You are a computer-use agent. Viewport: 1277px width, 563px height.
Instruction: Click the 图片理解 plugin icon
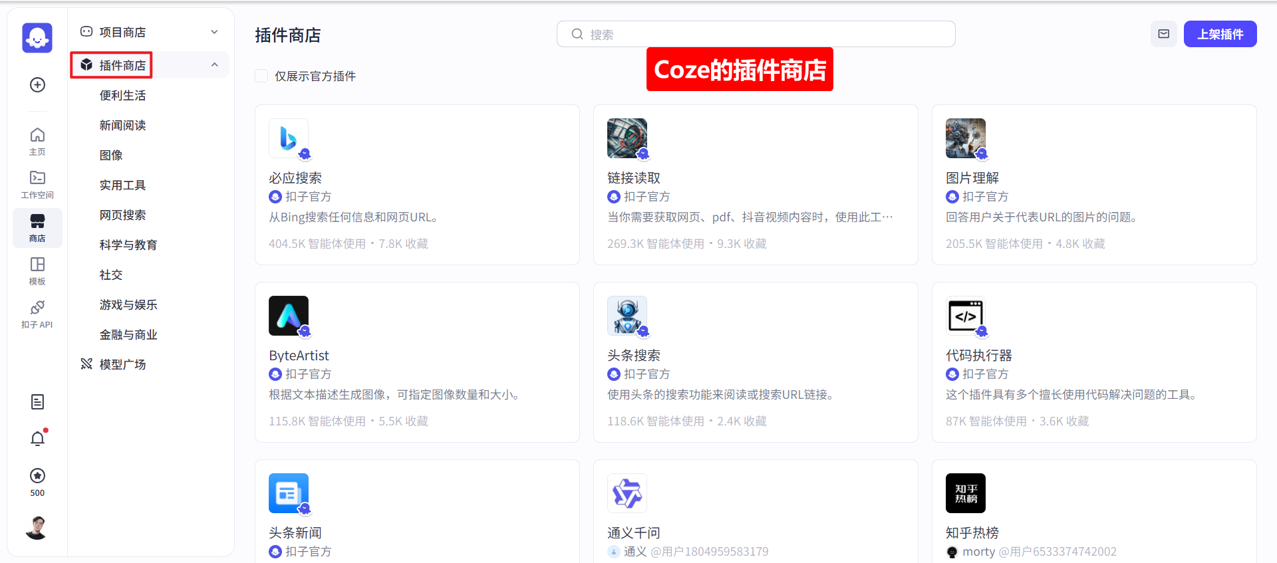966,138
